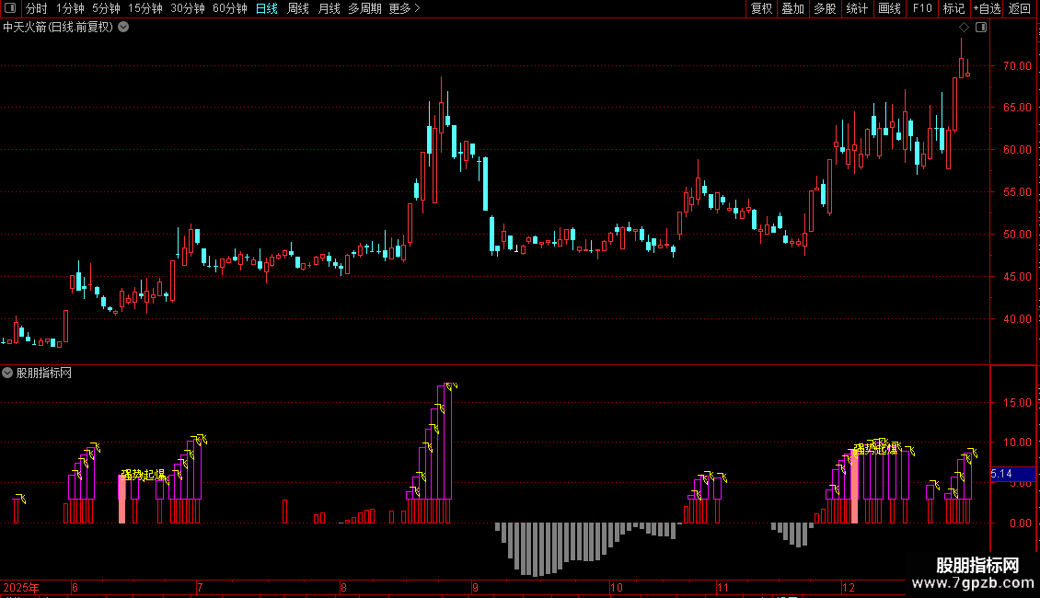Open F10 company information
The width and height of the screenshot is (1040, 598).
coord(922,8)
